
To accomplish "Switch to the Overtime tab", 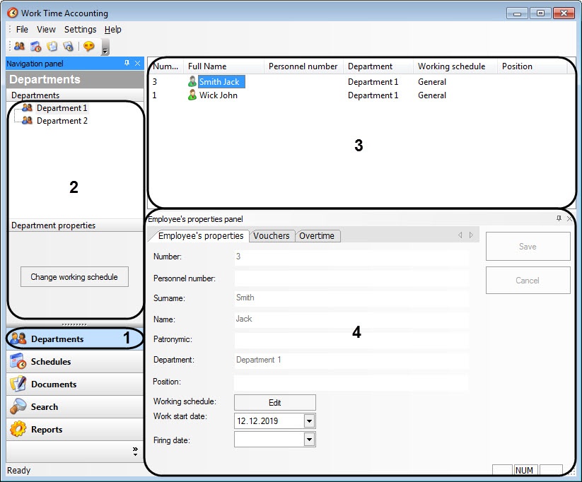I will click(317, 236).
